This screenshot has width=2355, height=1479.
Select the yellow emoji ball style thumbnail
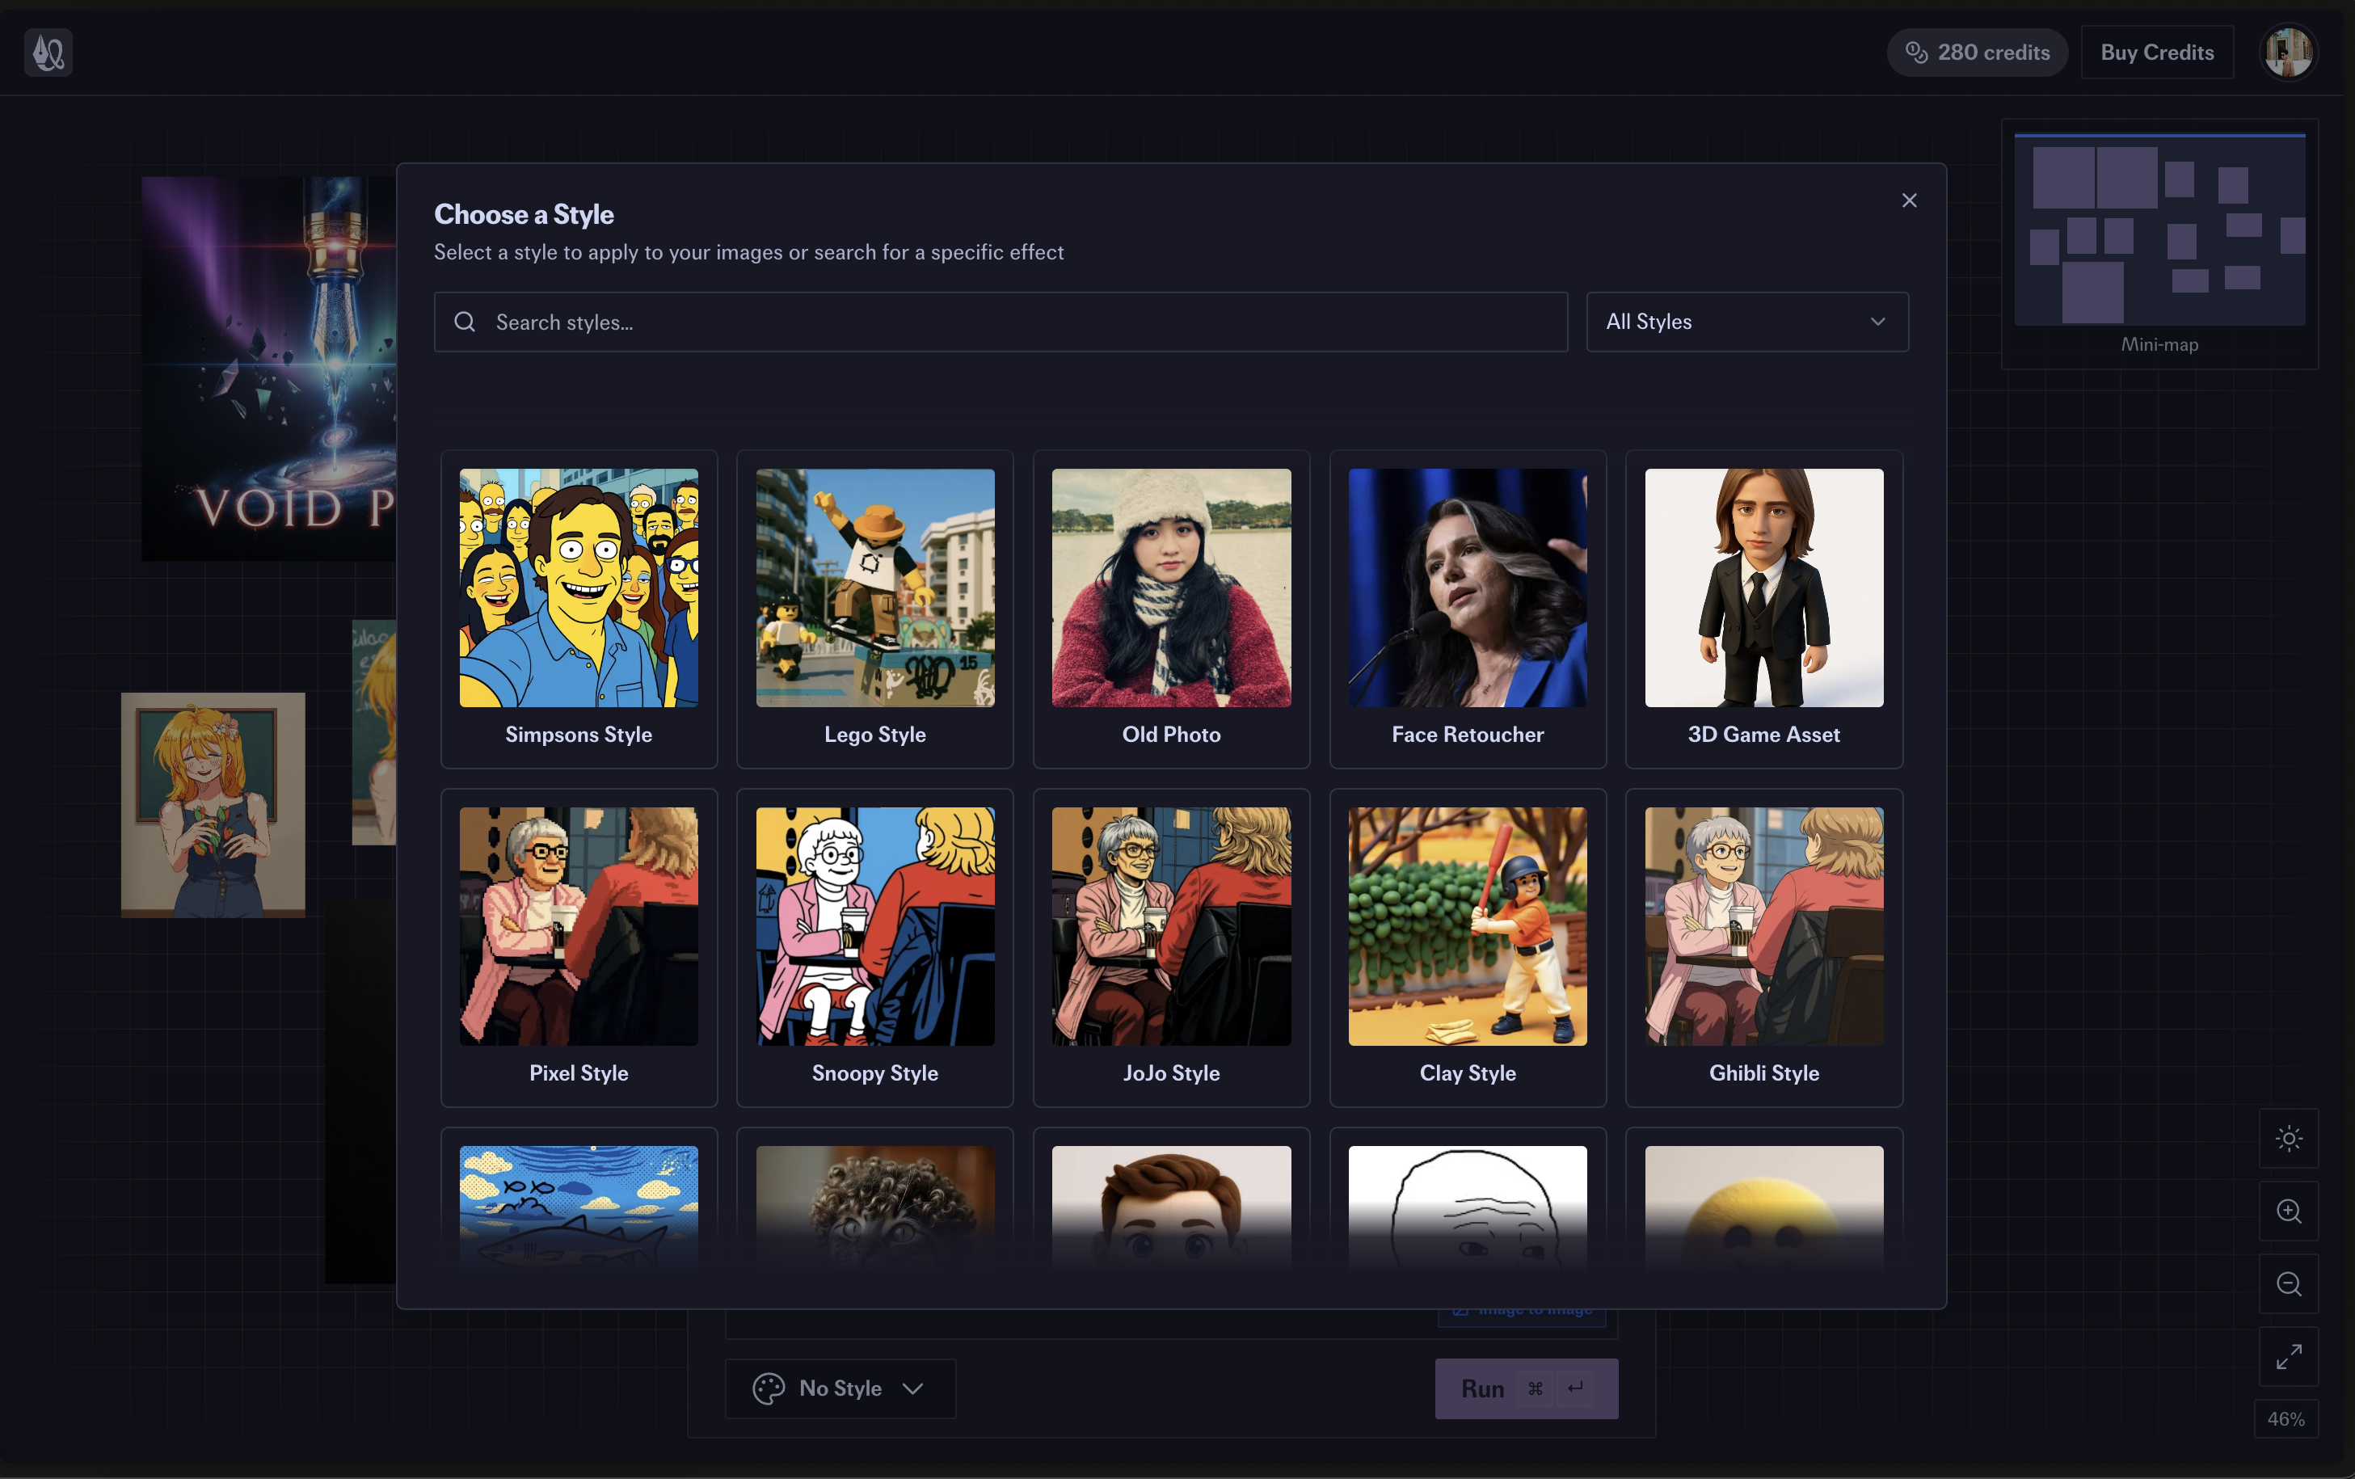pyautogui.click(x=1763, y=1208)
